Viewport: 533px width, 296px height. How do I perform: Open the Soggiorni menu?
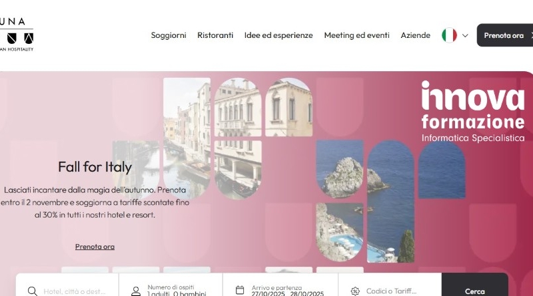[x=169, y=35]
